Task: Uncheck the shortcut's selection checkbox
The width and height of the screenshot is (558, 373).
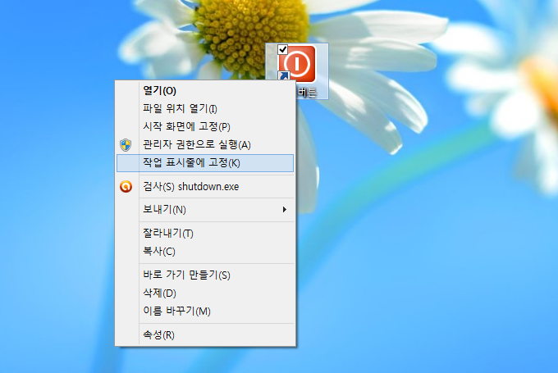Action: click(282, 49)
